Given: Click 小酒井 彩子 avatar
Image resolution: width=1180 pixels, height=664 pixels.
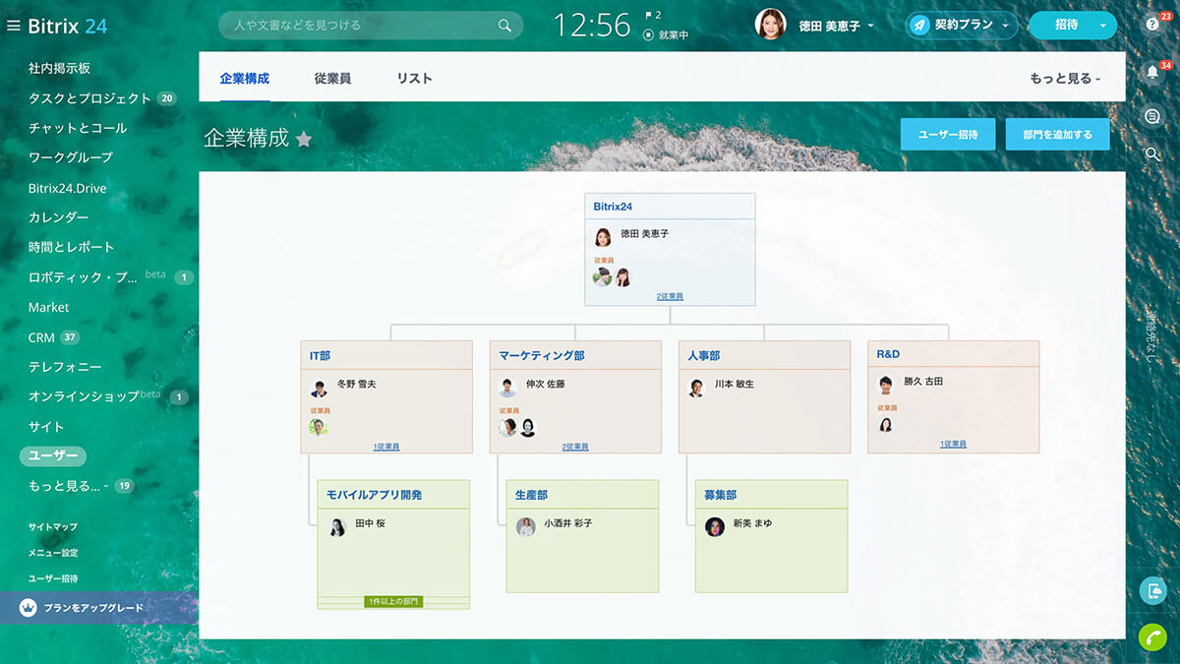Looking at the screenshot, I should (x=526, y=527).
